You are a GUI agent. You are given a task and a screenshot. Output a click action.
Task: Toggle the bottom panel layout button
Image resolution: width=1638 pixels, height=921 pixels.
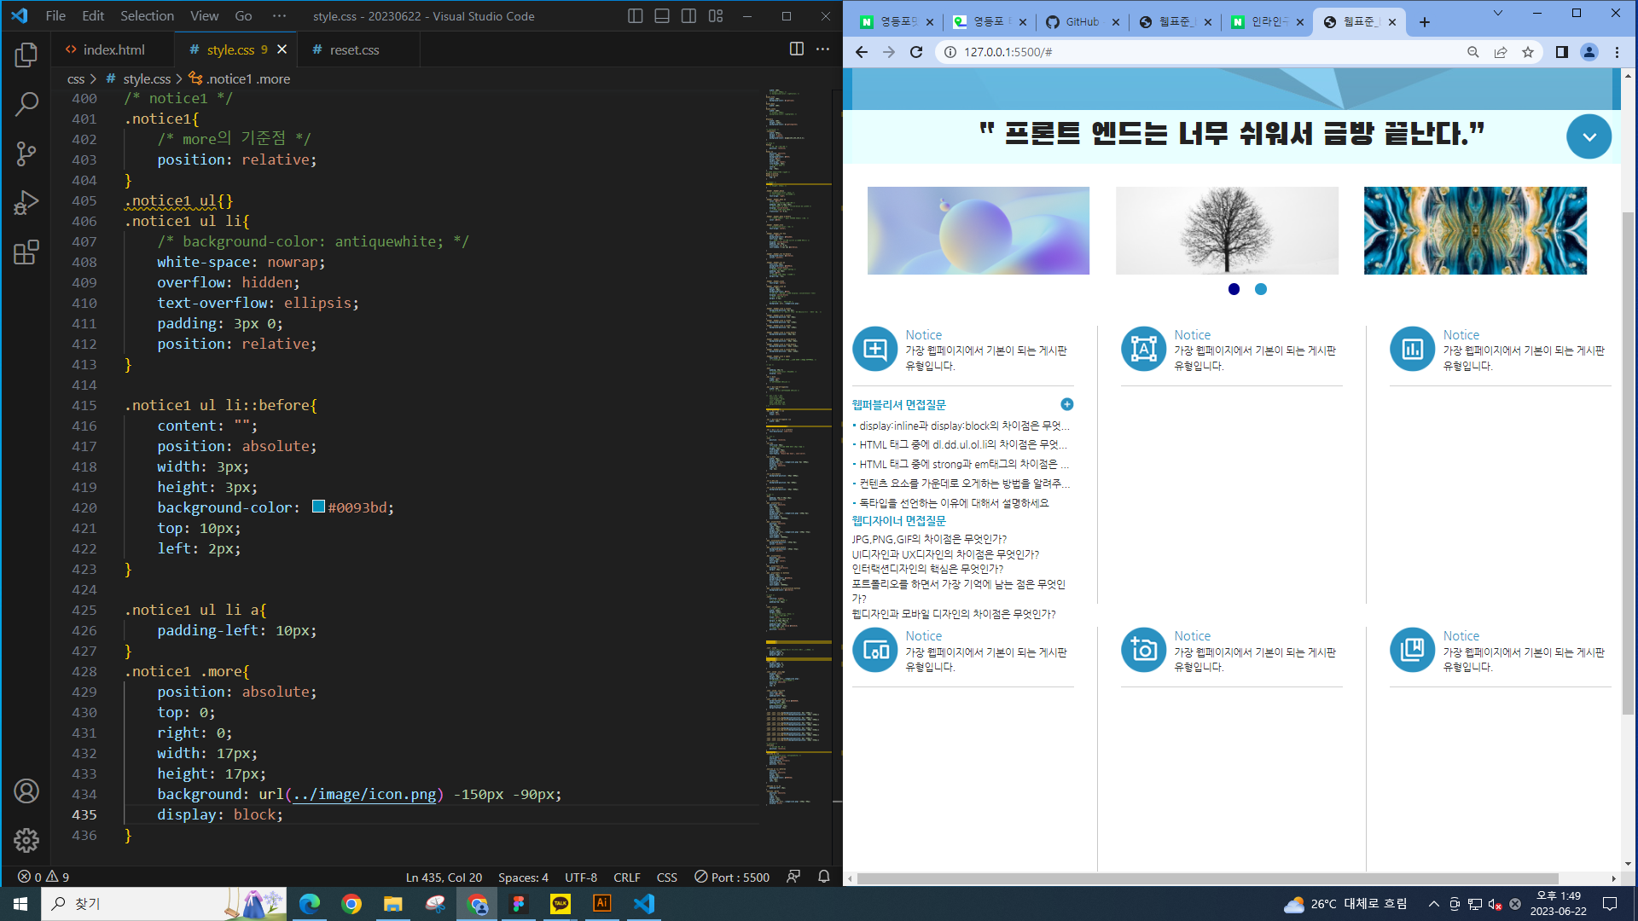click(661, 16)
